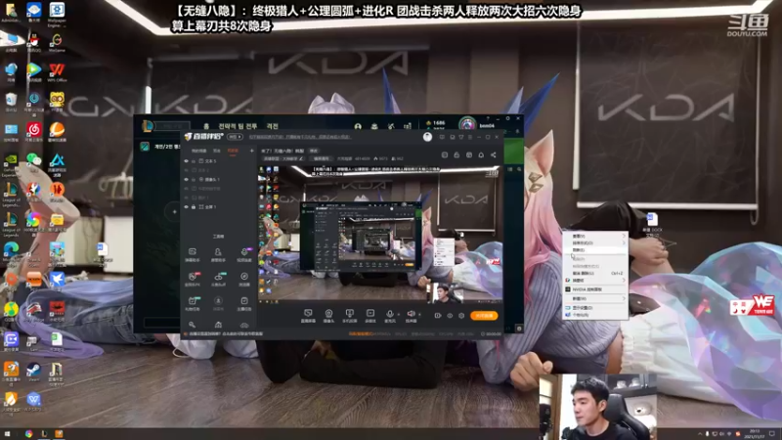Click the microphone icon in the streaming toolbar
Viewport: 782px width, 440px height.
pos(389,314)
